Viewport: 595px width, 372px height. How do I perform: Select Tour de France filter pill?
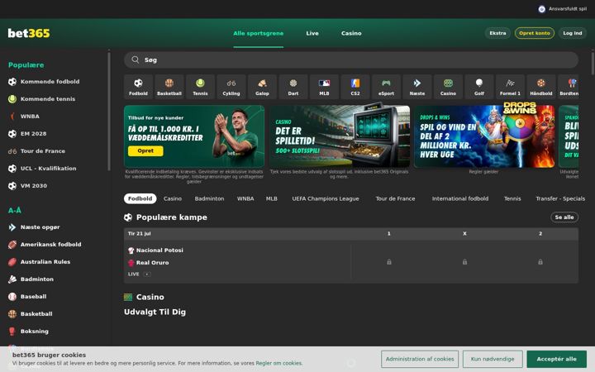pos(395,198)
